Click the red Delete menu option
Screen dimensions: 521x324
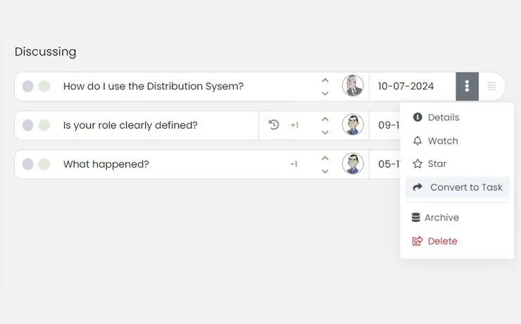click(x=442, y=241)
